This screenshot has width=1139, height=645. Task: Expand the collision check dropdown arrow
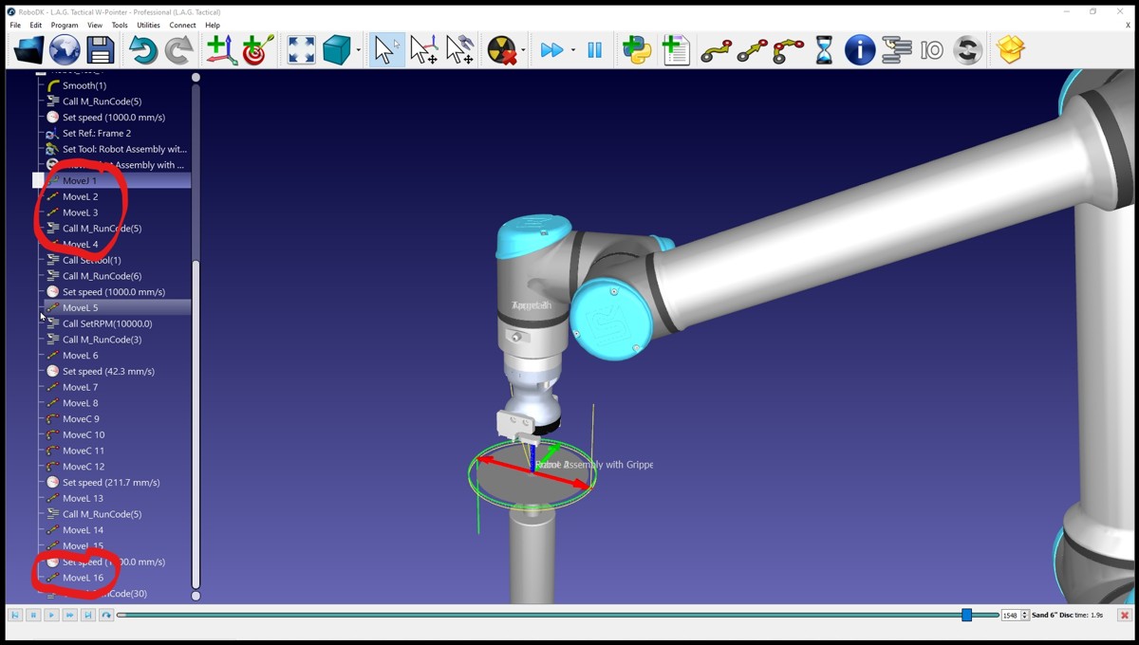tap(523, 50)
